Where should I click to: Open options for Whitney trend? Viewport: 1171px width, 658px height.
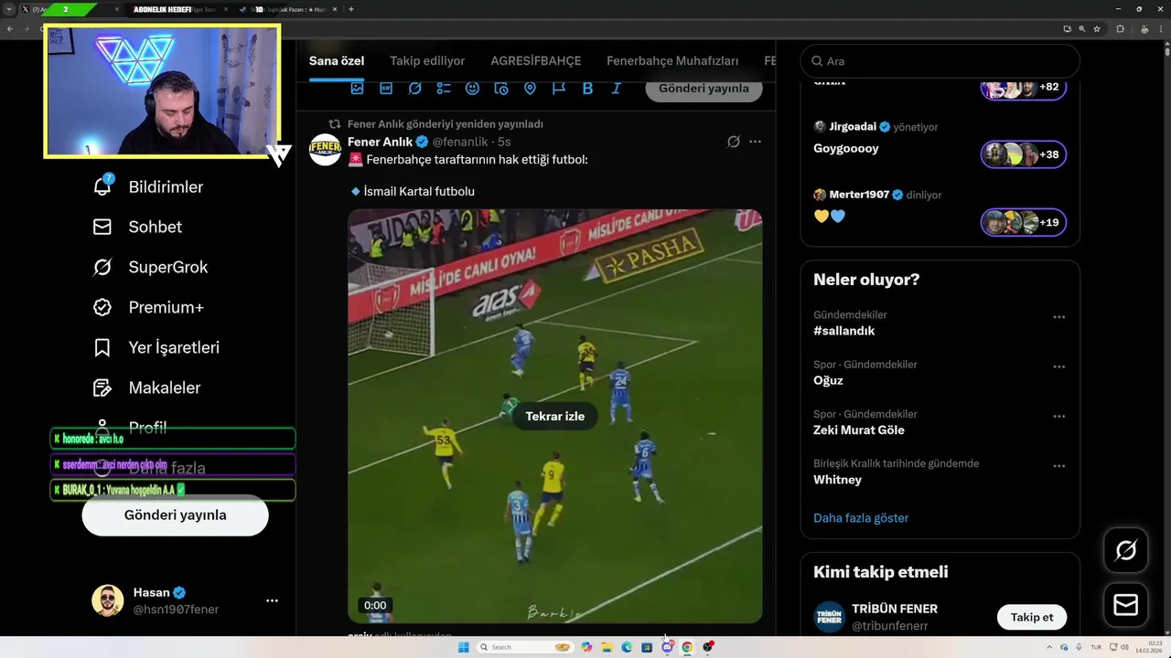coord(1058,465)
